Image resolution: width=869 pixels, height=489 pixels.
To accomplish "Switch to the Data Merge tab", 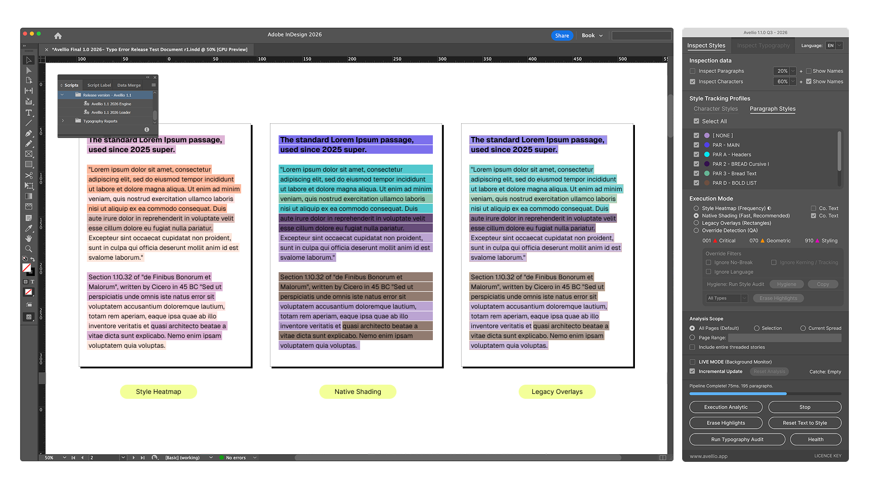I will point(129,85).
